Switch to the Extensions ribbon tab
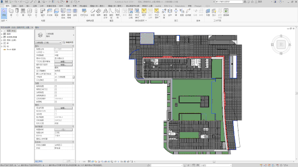The height and width of the screenshot is (167, 298). (x=180, y=6)
